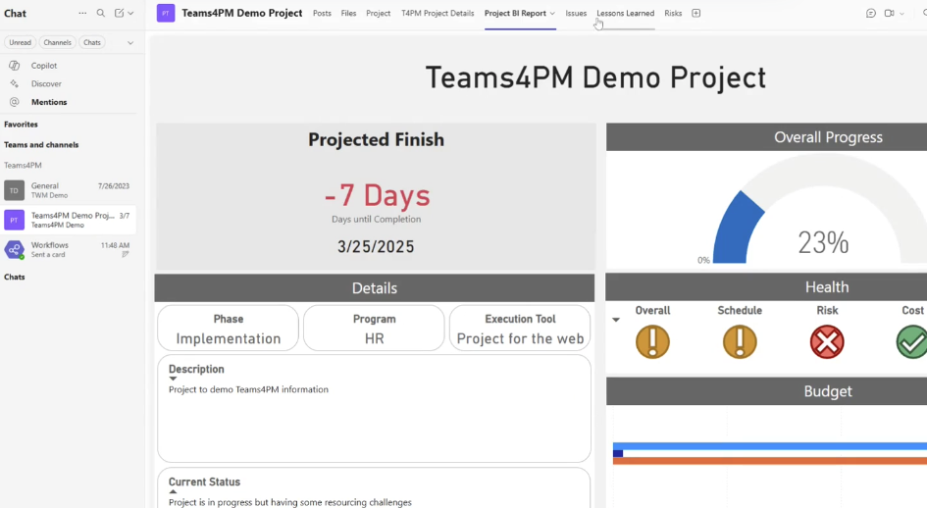Toggle the Unread filter chip
The height and width of the screenshot is (508, 927).
click(20, 43)
